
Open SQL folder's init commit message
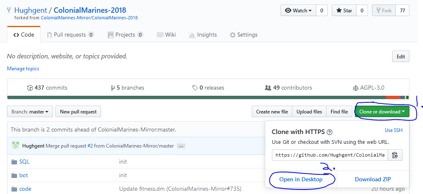tap(123, 162)
